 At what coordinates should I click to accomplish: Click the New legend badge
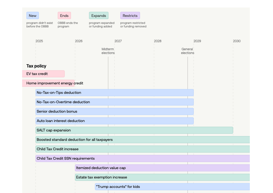(33, 16)
